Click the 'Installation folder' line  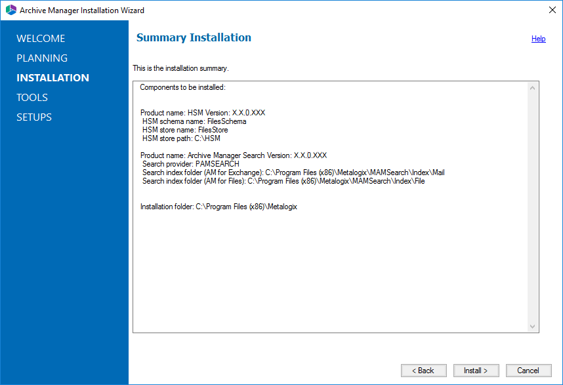tap(219, 207)
